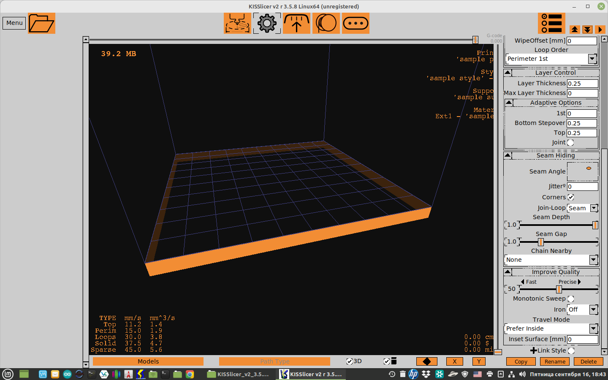Click the black diamond view button
The width and height of the screenshot is (608, 380).
pyautogui.click(x=426, y=361)
